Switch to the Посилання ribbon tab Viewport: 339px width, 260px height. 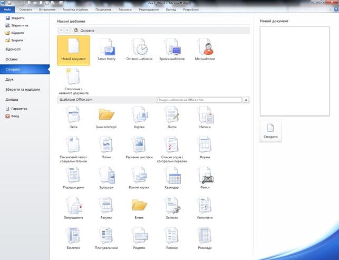103,9
